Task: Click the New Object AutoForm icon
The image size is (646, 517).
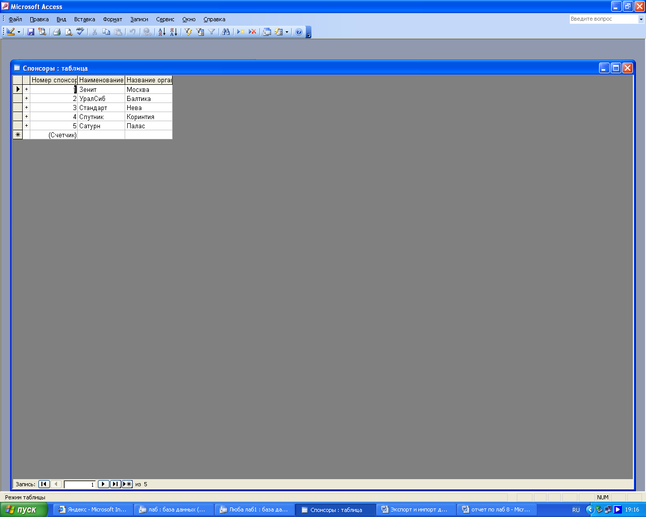Action: tap(279, 32)
